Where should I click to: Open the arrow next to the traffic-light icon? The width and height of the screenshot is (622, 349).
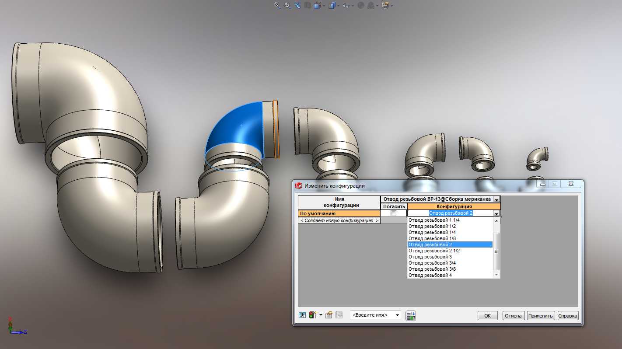tap(321, 315)
